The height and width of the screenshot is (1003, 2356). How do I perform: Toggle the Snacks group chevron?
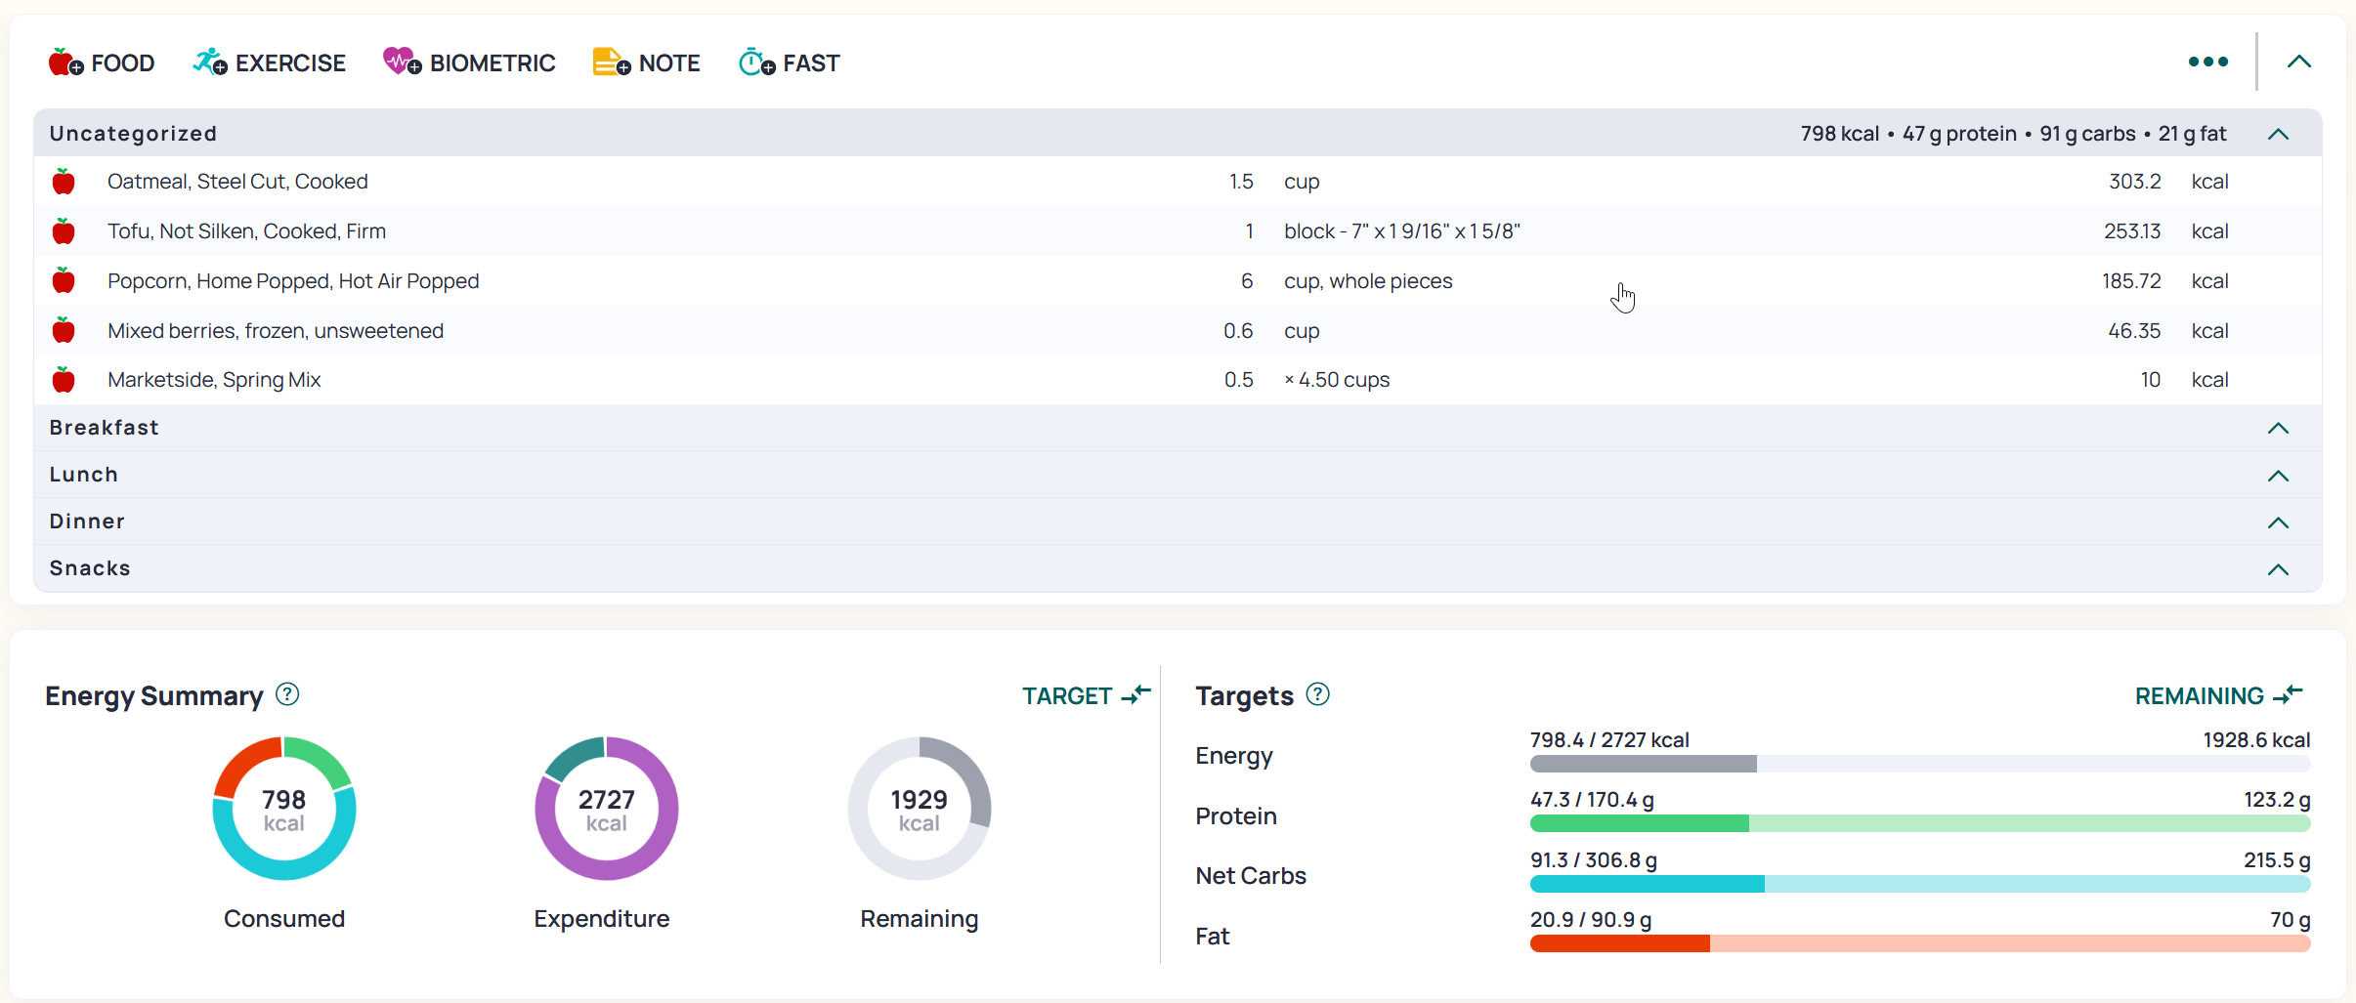point(2279,569)
